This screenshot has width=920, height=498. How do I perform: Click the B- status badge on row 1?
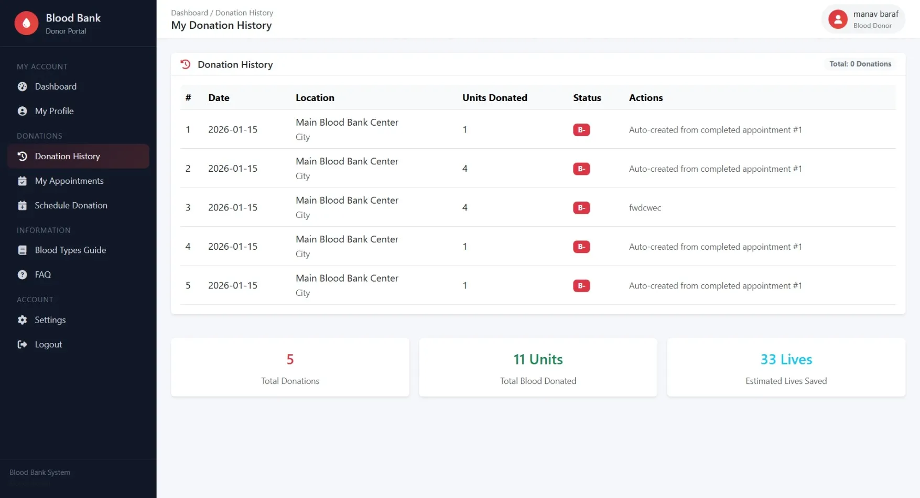[x=581, y=129]
